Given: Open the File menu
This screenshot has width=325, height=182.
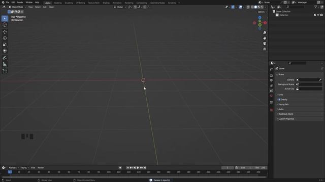Looking at the screenshot, I should [x=8, y=2].
